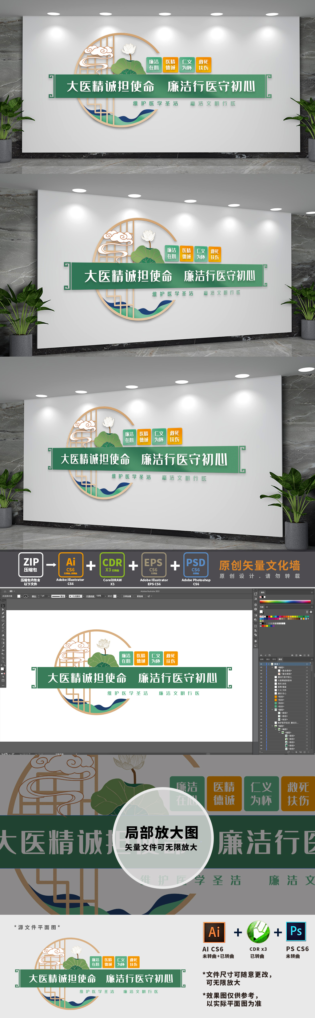
Task: Open the fill color dropdown in control bar
Action: pyautogui.click(x=22, y=596)
